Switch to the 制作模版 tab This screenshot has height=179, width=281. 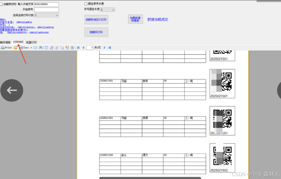pos(5,42)
